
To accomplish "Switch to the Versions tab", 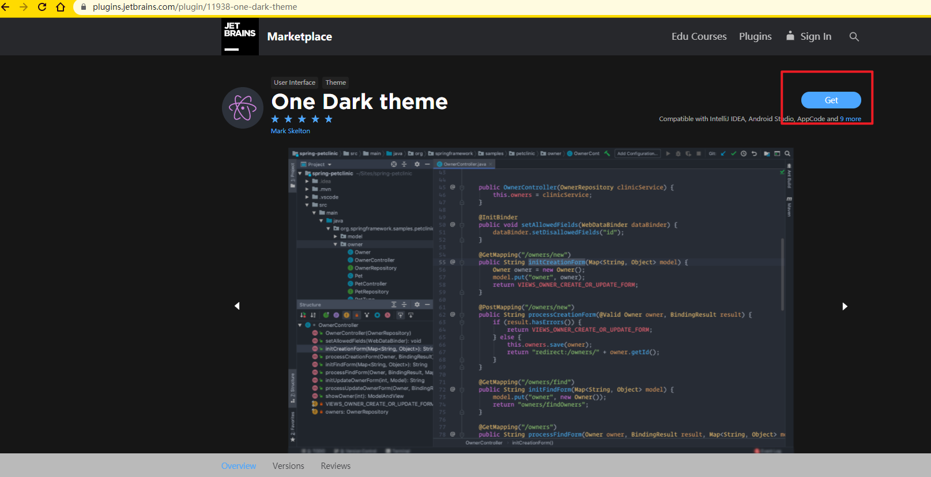I will (x=288, y=466).
